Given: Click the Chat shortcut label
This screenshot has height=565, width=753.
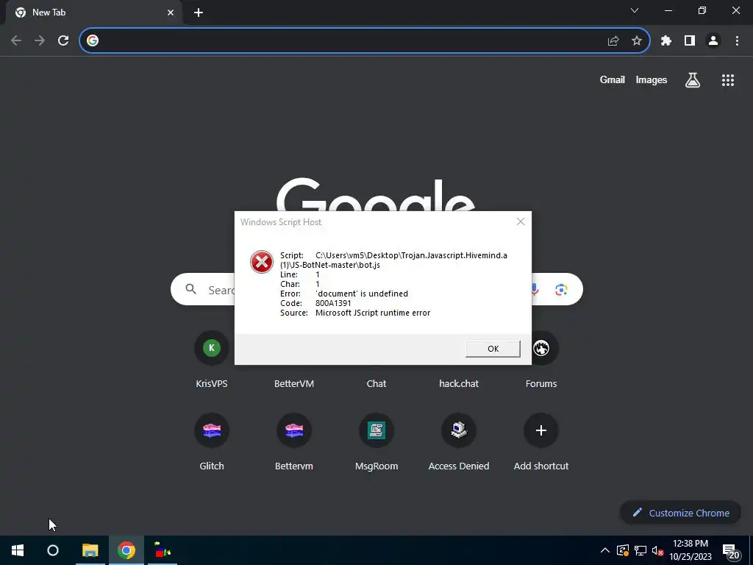Looking at the screenshot, I should (x=376, y=384).
